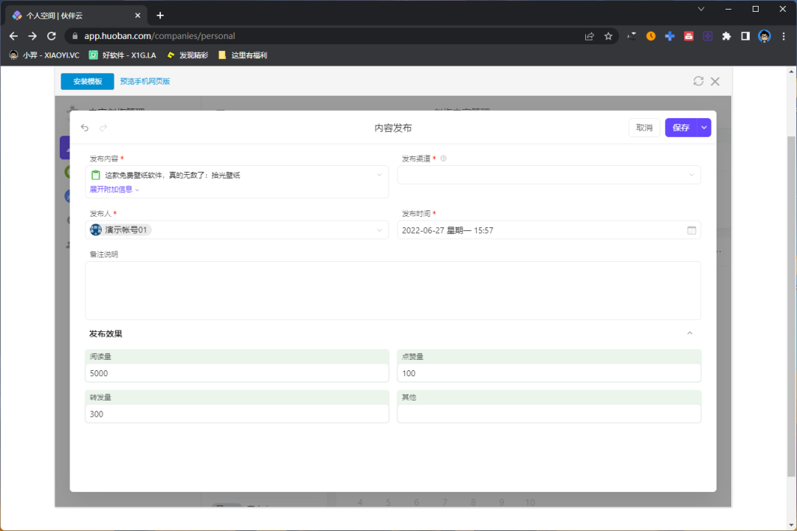The image size is (797, 531).
Task: Click the green clipboard icon in 发布内容
Action: tap(95, 175)
